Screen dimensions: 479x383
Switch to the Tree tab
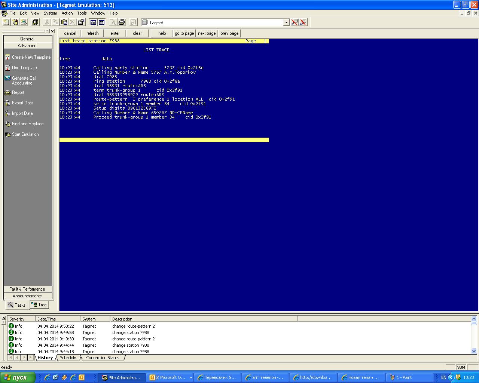pyautogui.click(x=39, y=305)
